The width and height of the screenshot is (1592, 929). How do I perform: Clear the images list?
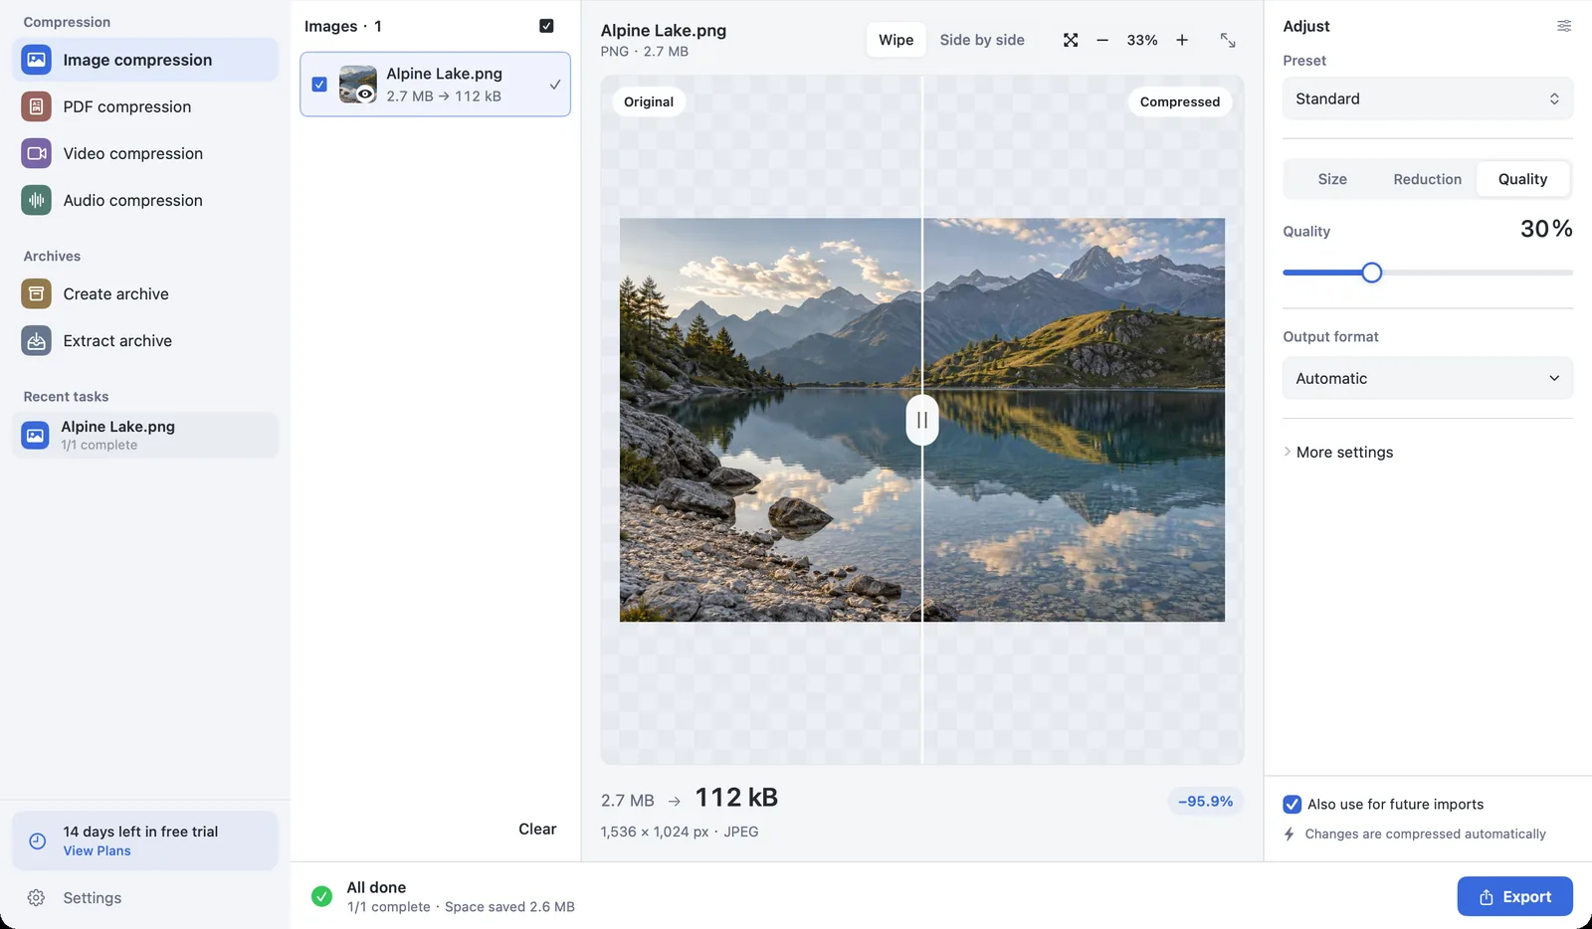(537, 829)
